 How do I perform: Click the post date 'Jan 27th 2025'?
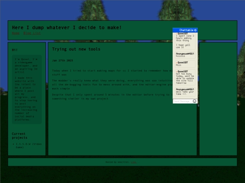pos(63,61)
